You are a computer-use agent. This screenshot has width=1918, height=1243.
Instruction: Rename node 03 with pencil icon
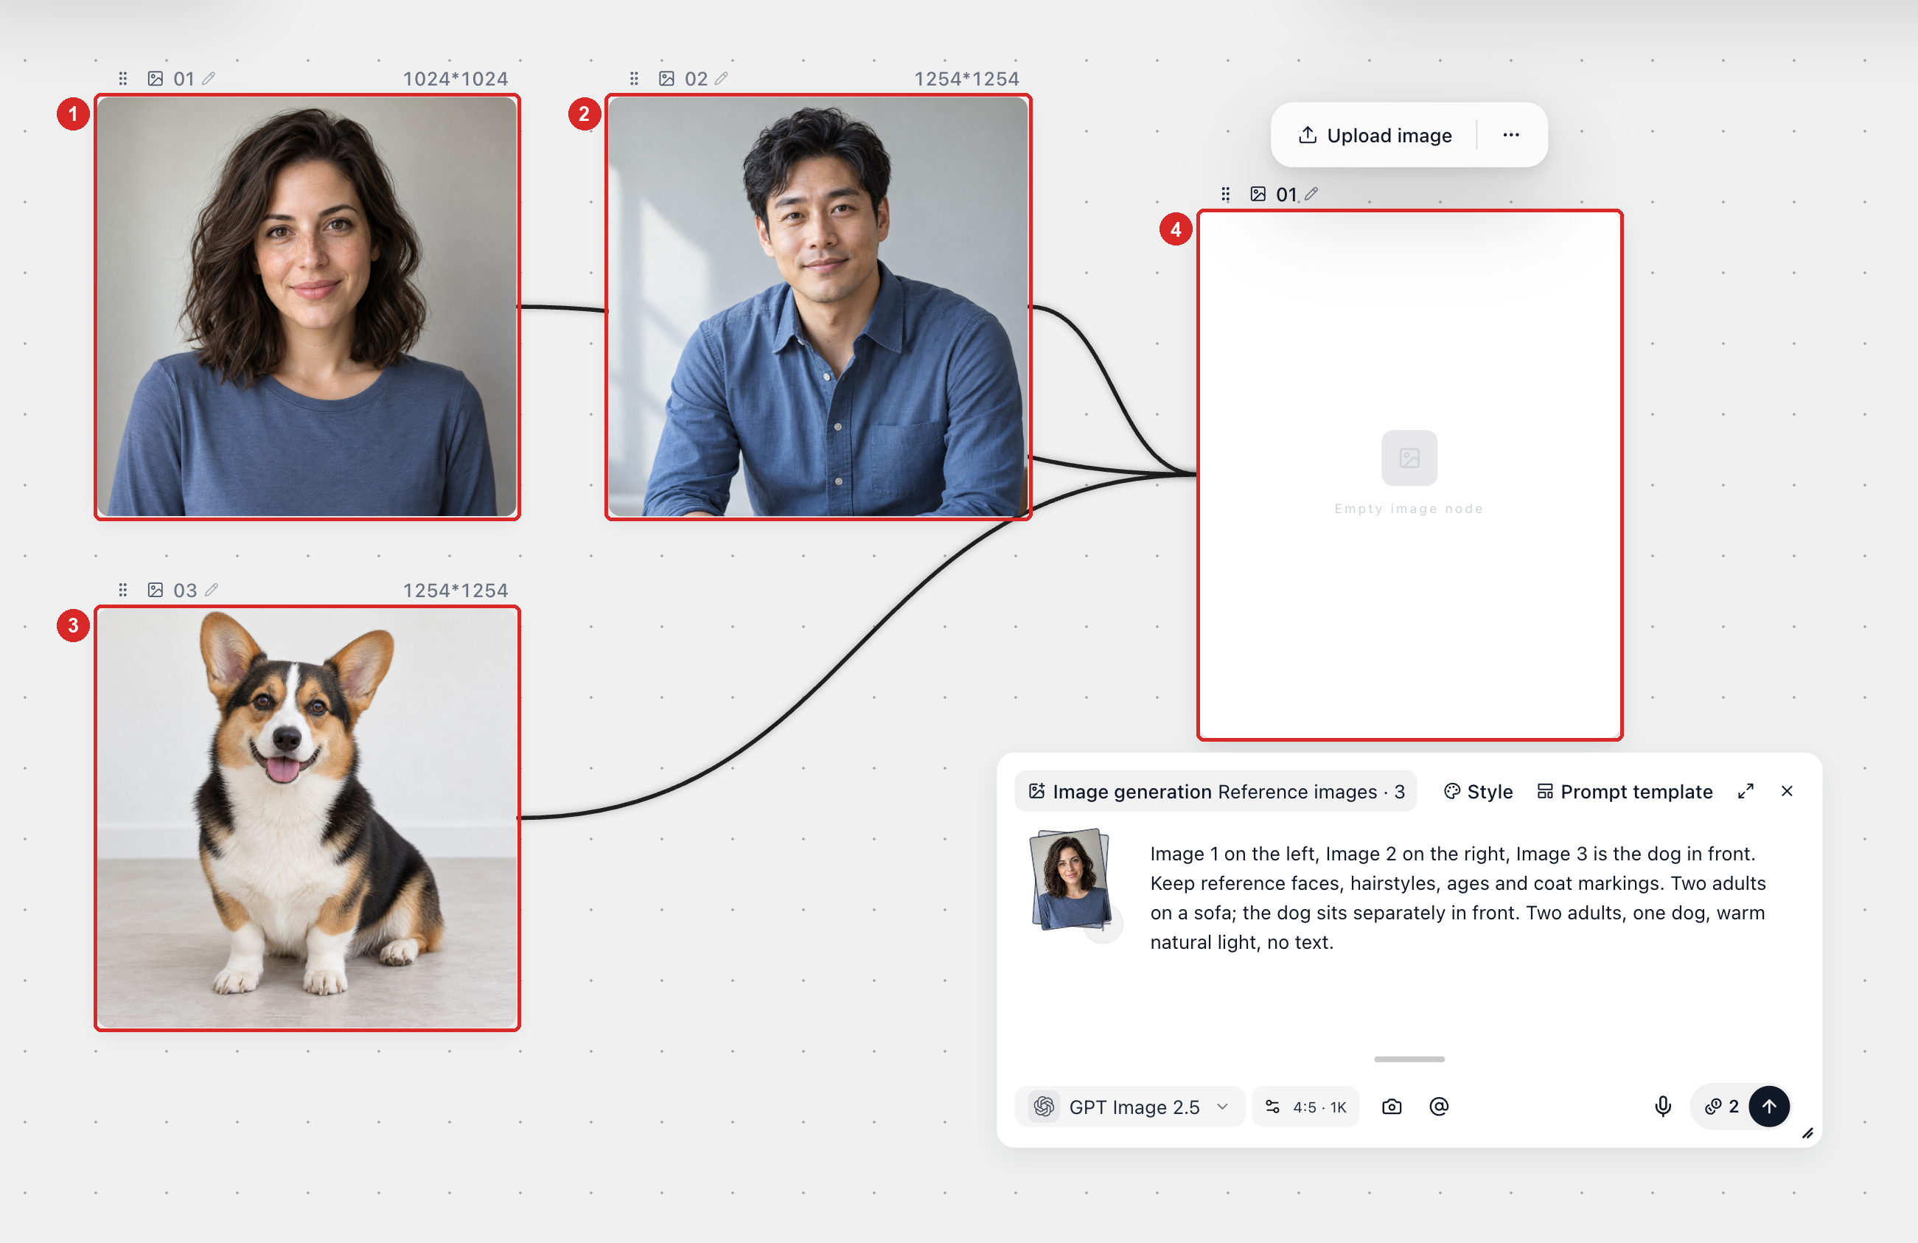pyautogui.click(x=211, y=589)
